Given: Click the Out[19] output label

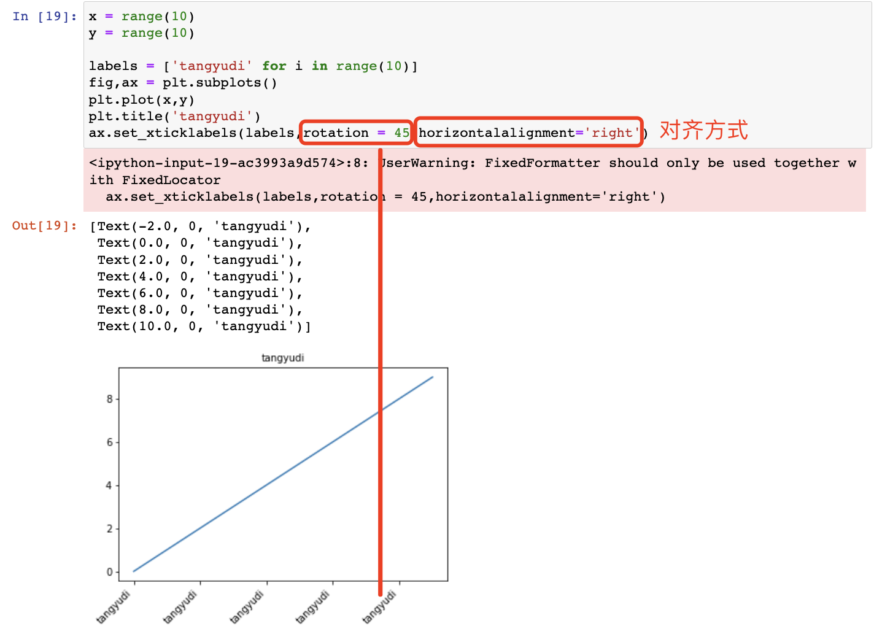Looking at the screenshot, I should [x=42, y=226].
